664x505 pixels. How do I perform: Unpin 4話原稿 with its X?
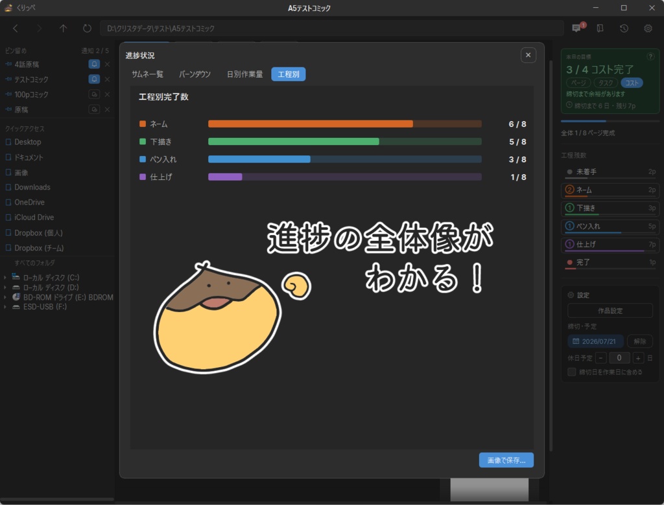108,64
